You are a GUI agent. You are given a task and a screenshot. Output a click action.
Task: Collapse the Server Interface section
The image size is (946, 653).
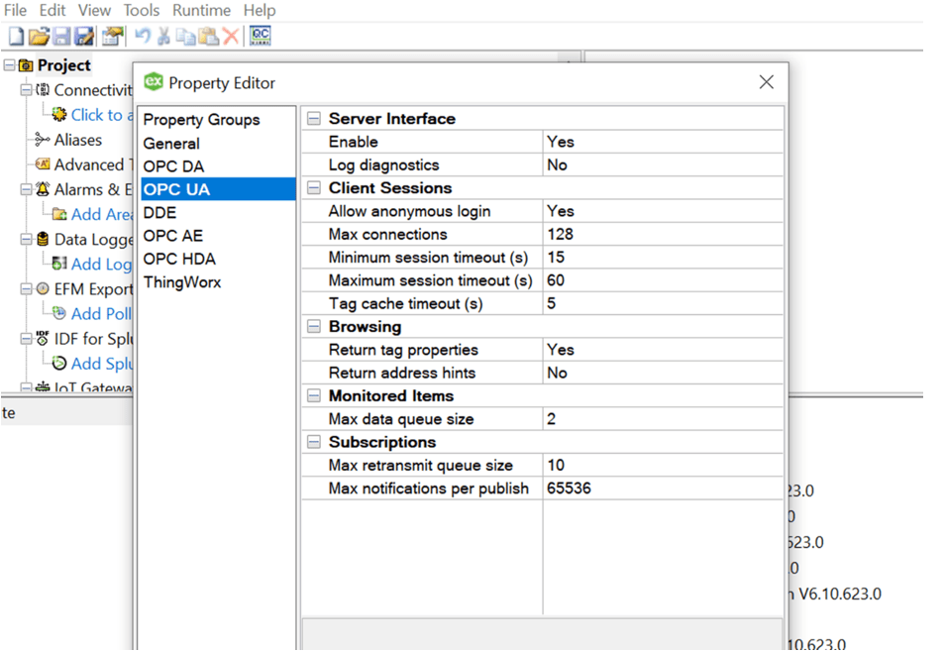click(314, 119)
